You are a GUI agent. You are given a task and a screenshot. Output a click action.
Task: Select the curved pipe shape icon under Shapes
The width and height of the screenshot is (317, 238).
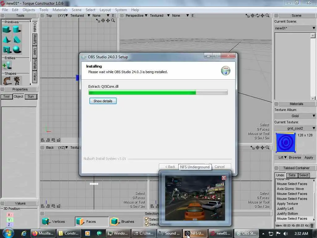7,81
